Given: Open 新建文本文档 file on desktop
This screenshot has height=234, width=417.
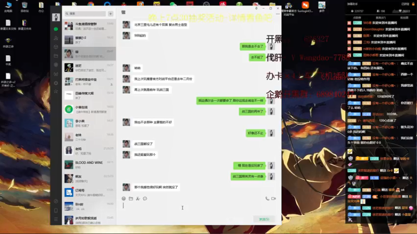Looking at the screenshot, I should [x=8, y=25].
